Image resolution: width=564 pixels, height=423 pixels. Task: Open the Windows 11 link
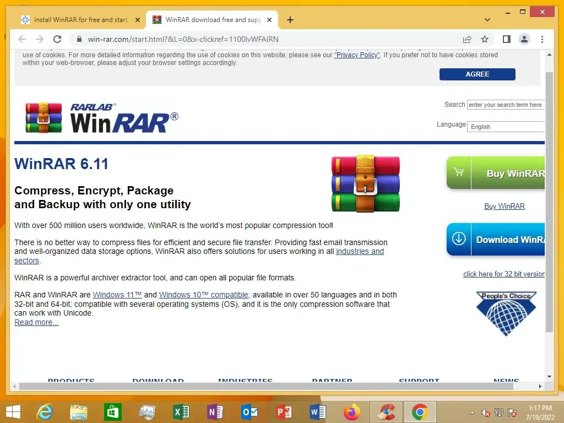[x=117, y=295]
